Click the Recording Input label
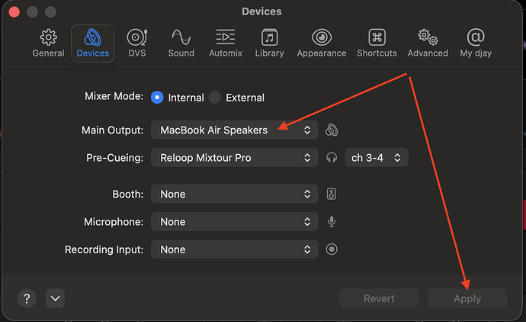Image resolution: width=526 pixels, height=322 pixels. [104, 250]
